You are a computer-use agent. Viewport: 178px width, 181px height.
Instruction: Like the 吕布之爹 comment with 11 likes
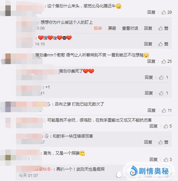[167, 111]
